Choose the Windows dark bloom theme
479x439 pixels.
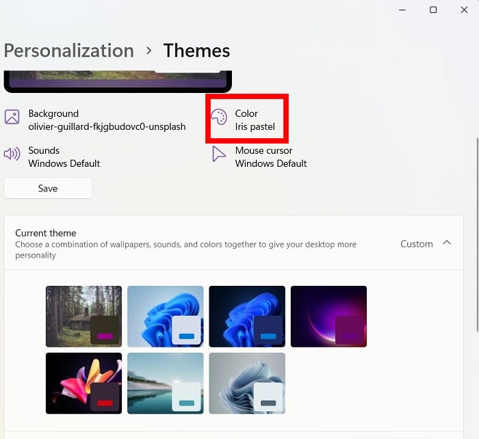pos(247,317)
